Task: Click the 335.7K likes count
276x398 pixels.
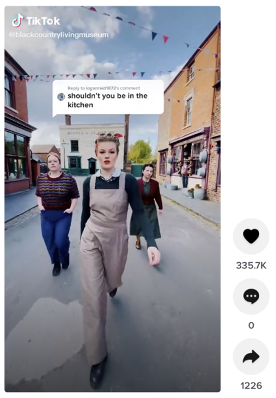Action: point(251,265)
